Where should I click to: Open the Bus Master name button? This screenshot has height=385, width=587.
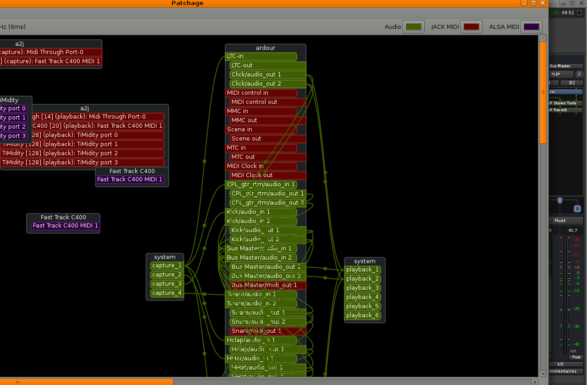(x=566, y=66)
